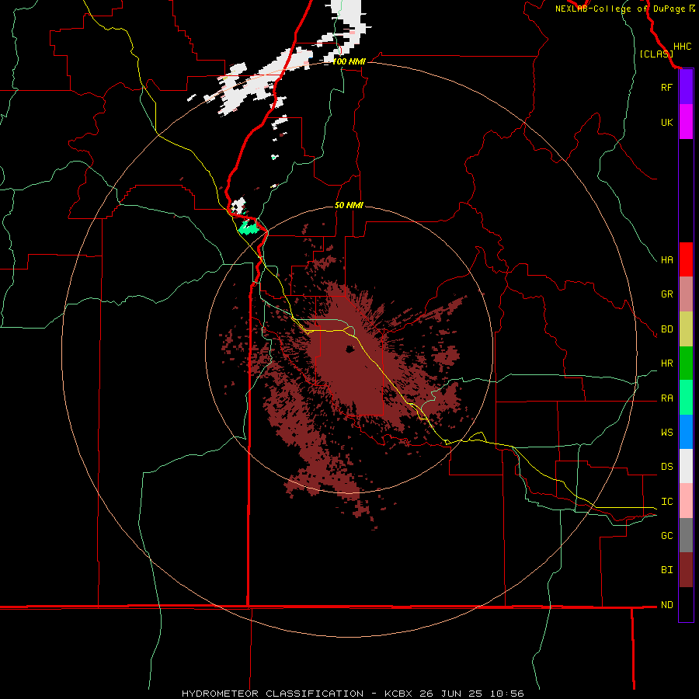This screenshot has width=699, height=699.
Task: Click the BI brown legend swatch
Action: (686, 570)
